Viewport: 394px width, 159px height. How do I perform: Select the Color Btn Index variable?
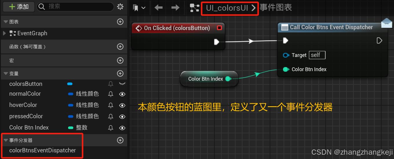[x=29, y=127]
